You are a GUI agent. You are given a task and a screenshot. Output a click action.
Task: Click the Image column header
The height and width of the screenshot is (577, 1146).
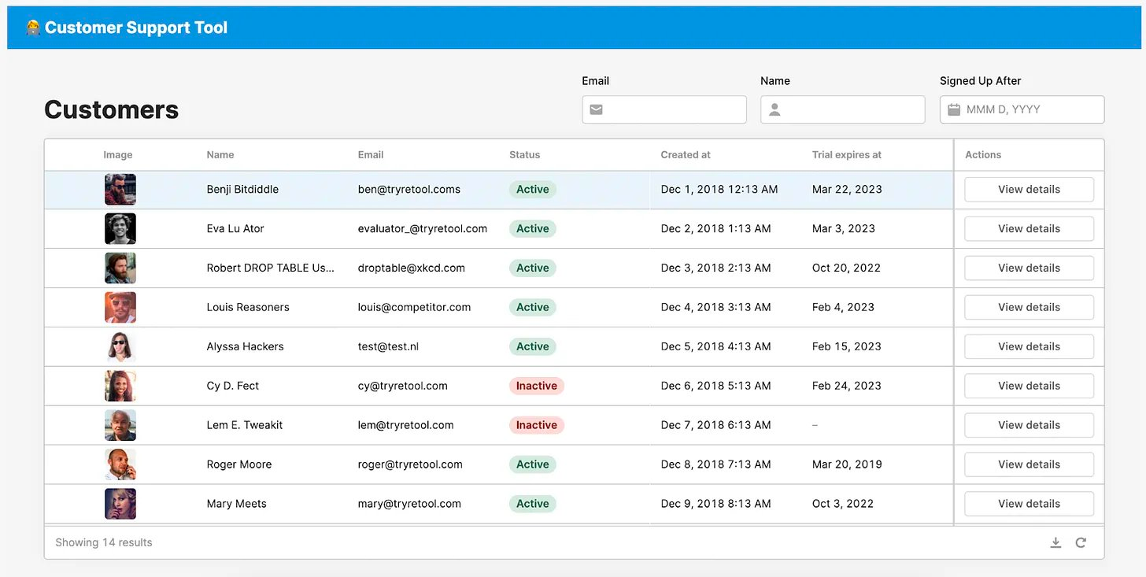118,155
